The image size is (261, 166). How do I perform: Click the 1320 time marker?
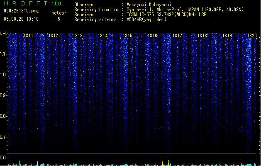pos(252,36)
